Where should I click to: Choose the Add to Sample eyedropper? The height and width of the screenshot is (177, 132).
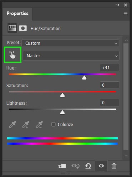pyautogui.click(x=26, y=124)
